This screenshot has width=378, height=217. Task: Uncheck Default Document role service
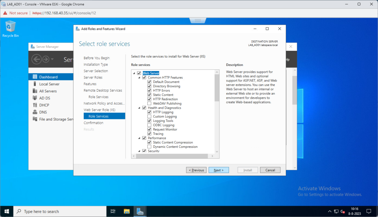pyautogui.click(x=149, y=81)
